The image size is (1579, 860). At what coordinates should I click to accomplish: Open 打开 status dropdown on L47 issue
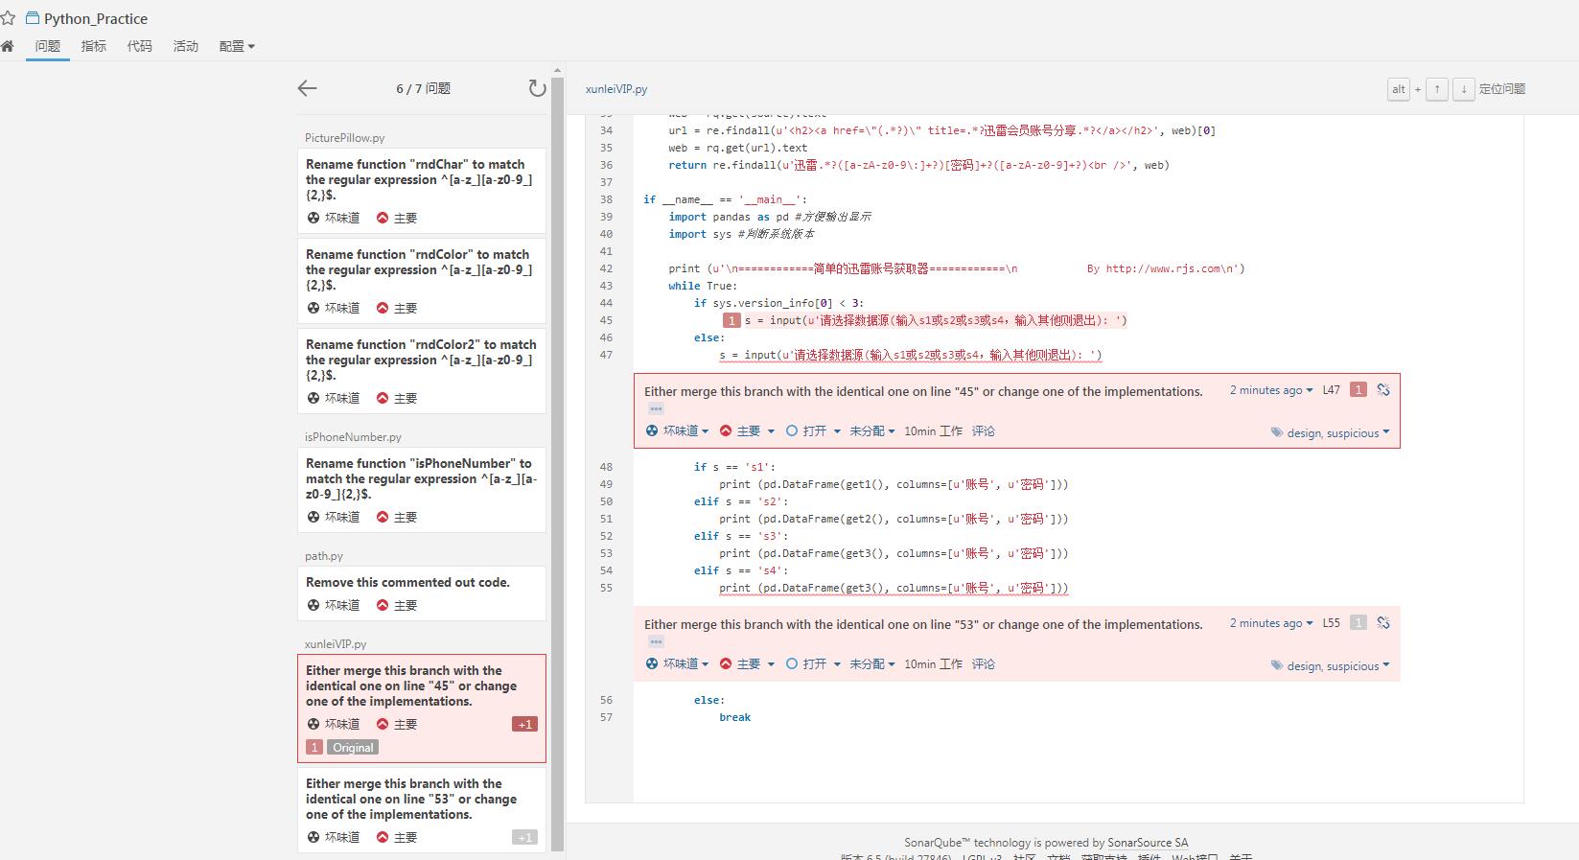pyautogui.click(x=813, y=430)
